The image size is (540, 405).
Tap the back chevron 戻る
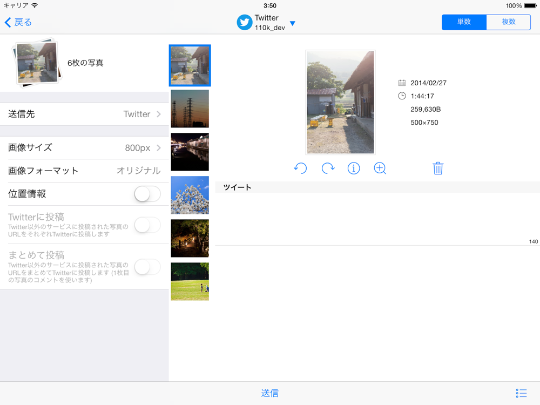18,22
